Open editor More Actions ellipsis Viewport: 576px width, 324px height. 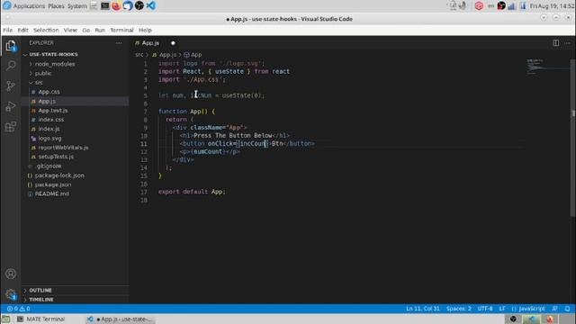[568, 43]
